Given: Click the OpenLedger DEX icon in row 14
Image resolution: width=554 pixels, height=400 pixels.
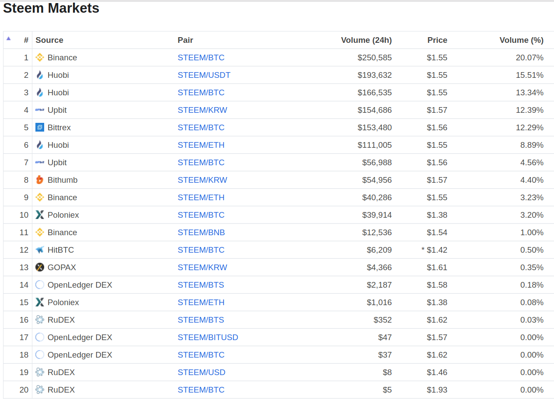Looking at the screenshot, I should (x=40, y=285).
